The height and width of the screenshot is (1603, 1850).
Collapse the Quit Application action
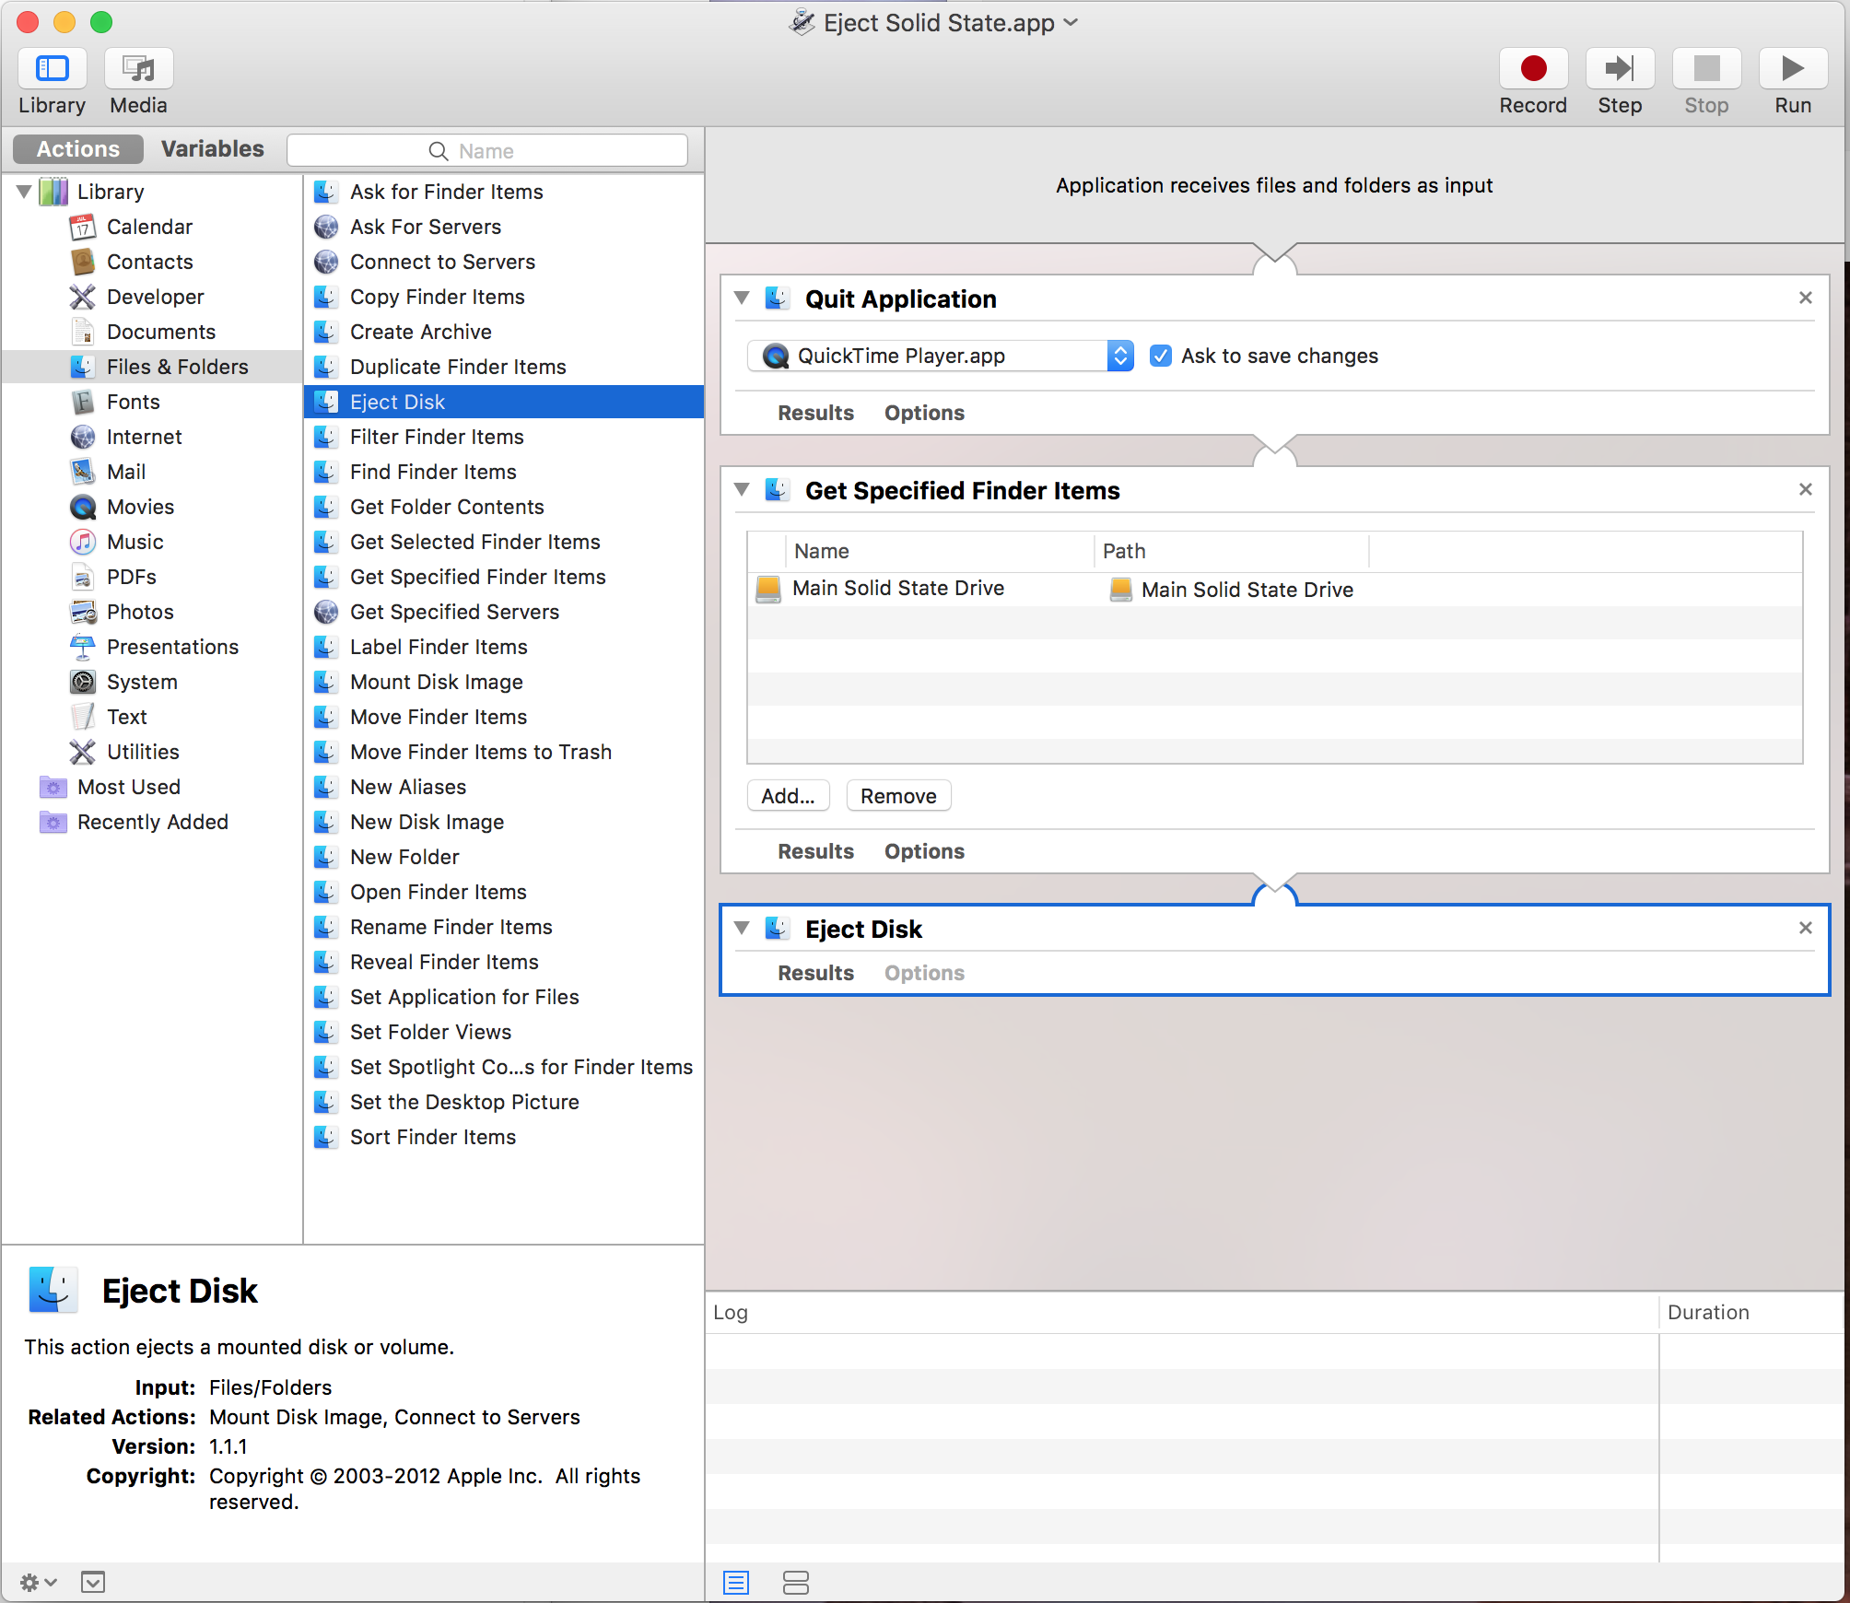pos(742,298)
